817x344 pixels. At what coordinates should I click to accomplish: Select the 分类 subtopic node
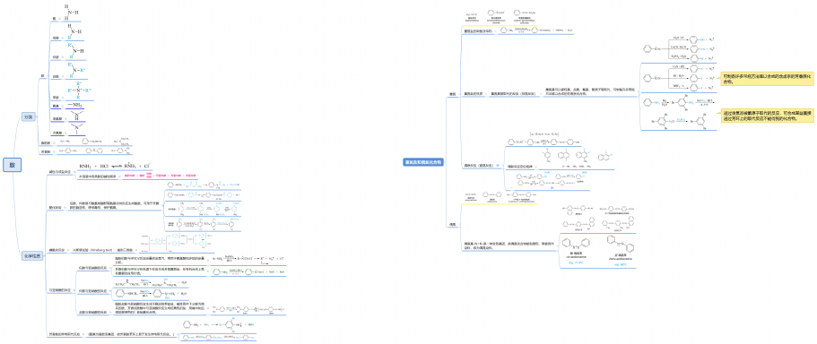pos(29,117)
